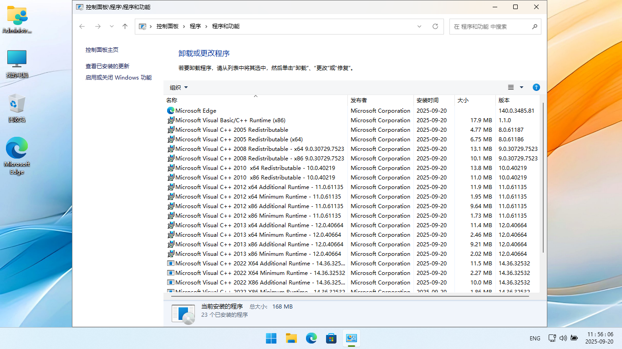Sort by the 大小 column header
This screenshot has height=349, width=622.
(x=475, y=100)
